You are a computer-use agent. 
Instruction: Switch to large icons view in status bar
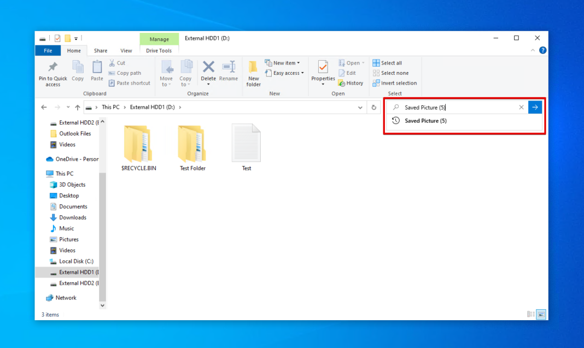point(540,314)
